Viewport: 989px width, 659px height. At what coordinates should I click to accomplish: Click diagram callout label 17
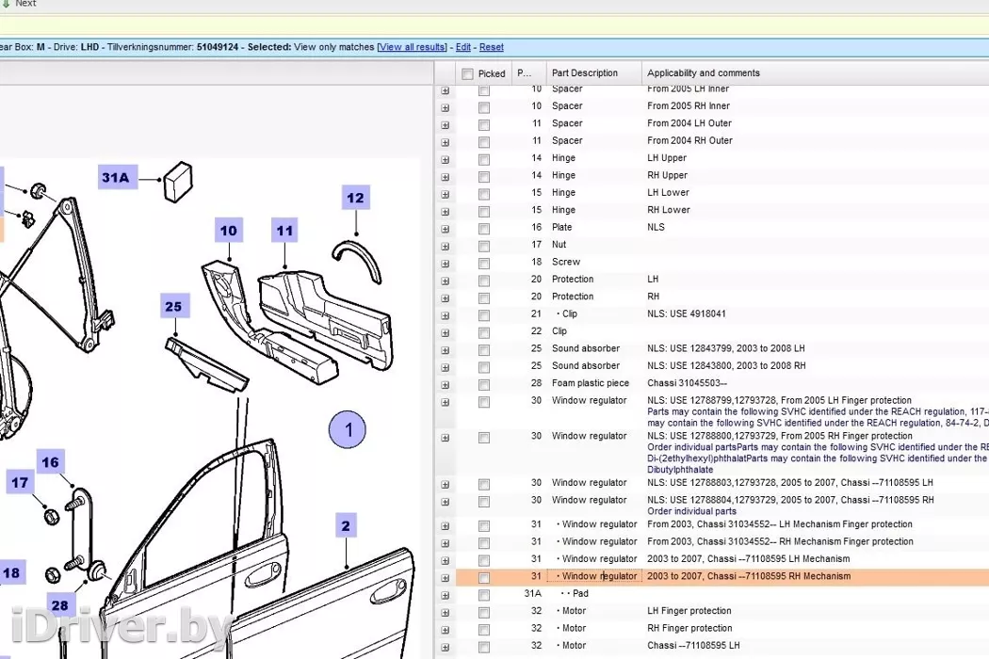click(20, 482)
